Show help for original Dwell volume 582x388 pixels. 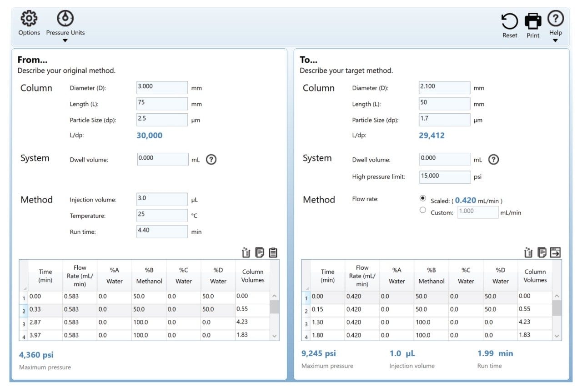(211, 160)
